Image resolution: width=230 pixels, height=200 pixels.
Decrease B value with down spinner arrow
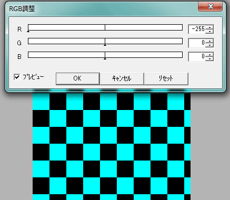pyautogui.click(x=209, y=58)
